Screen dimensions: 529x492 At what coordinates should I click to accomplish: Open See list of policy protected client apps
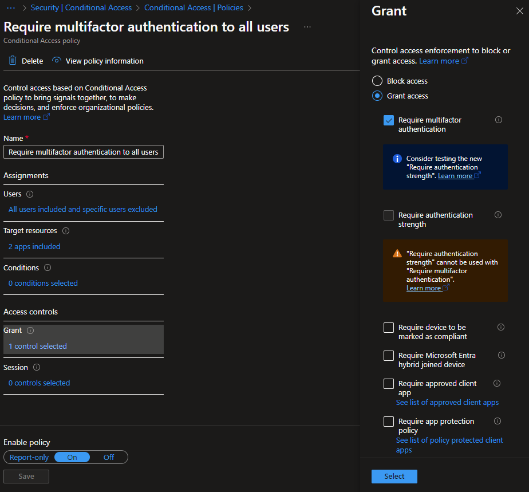tap(449, 445)
